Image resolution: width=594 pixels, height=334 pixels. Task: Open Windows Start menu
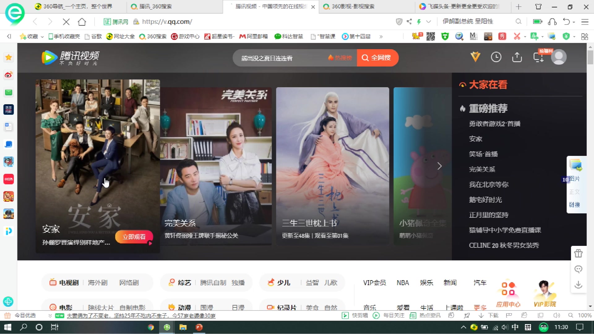tap(7, 327)
